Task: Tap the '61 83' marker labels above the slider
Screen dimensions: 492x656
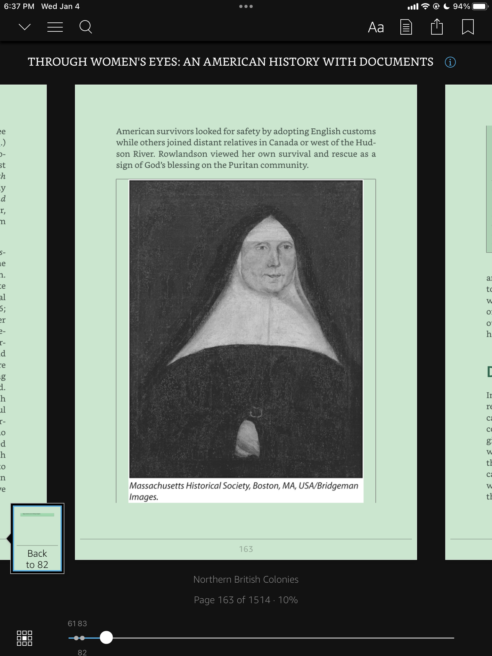Action: coord(78,623)
